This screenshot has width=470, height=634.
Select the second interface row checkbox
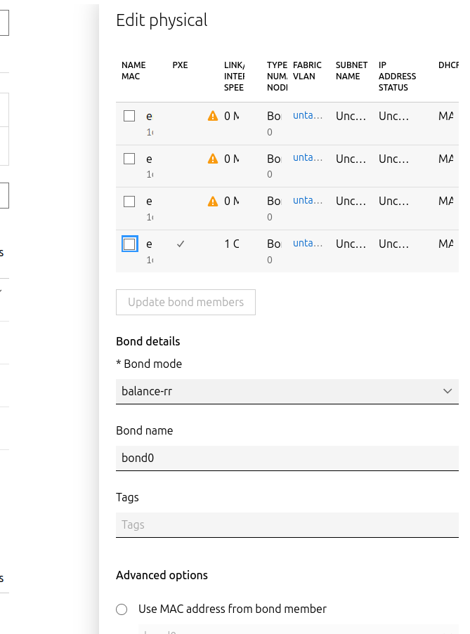[129, 159]
